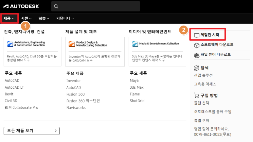Open the Inventor product link

pos(74,81)
